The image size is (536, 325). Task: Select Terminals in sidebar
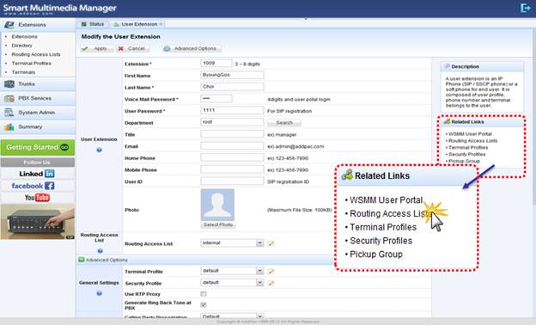coord(23,72)
